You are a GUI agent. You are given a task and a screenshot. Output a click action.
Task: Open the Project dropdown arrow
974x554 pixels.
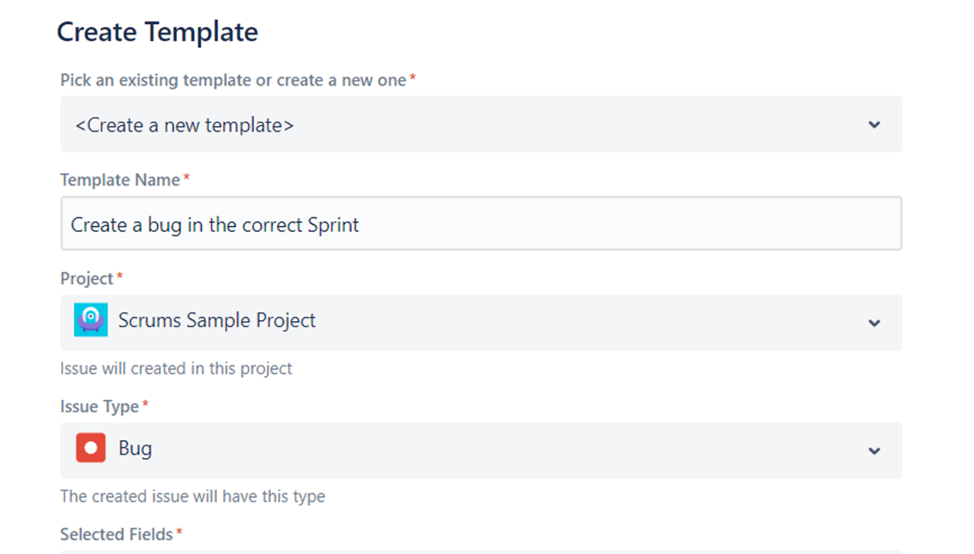coord(874,323)
